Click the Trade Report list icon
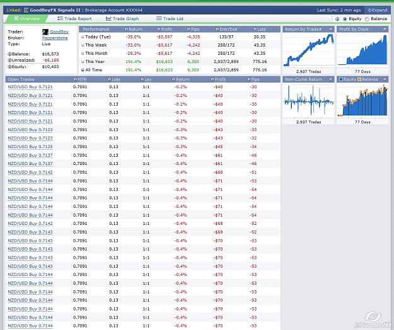Image resolution: width=394 pixels, height=330 pixels. (x=60, y=18)
